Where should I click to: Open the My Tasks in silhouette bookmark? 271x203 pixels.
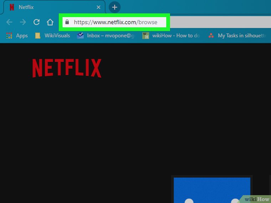[x=237, y=36]
